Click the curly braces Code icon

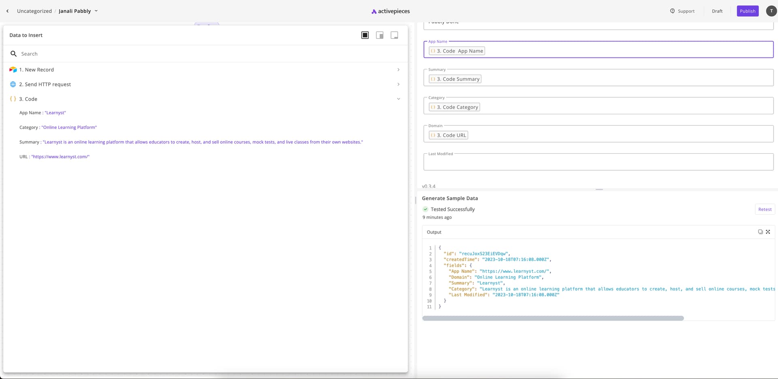click(13, 99)
